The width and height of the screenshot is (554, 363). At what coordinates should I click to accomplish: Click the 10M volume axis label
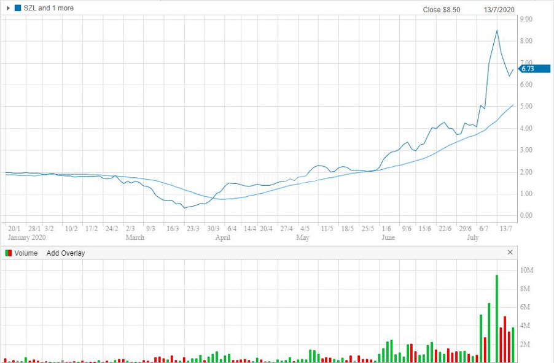[527, 270]
